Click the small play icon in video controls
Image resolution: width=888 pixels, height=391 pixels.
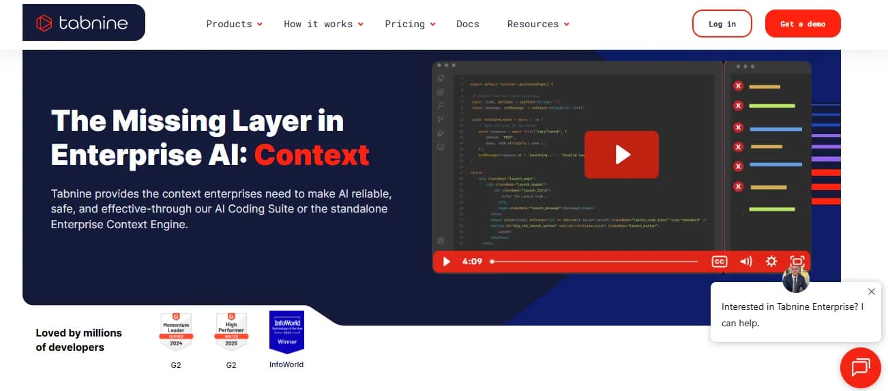point(447,262)
